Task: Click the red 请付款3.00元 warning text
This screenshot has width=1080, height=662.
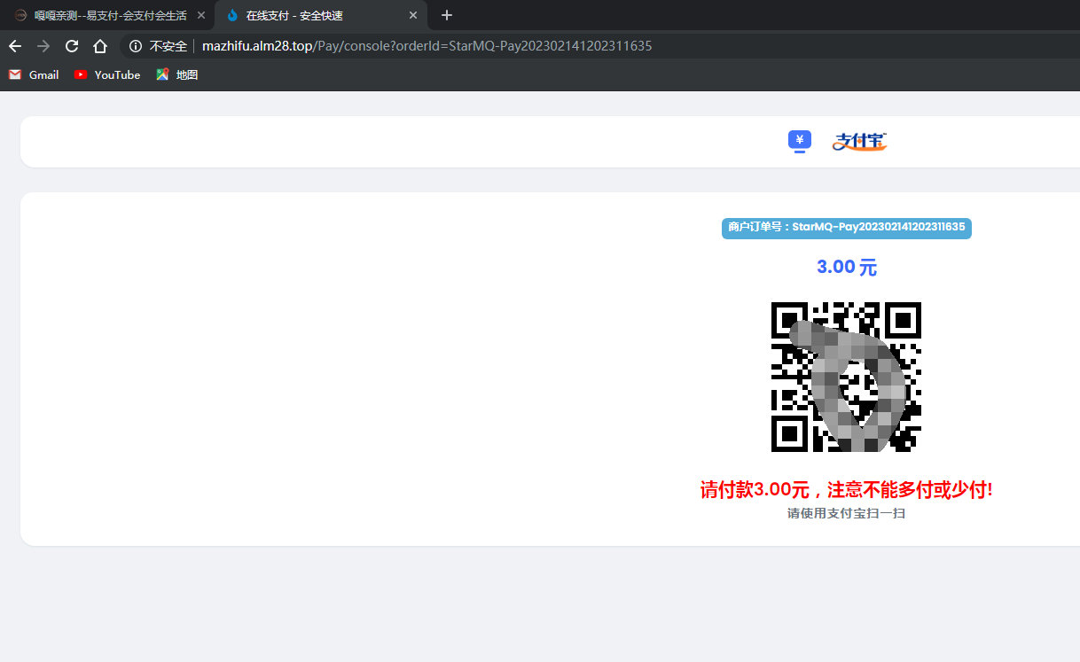Action: click(846, 489)
